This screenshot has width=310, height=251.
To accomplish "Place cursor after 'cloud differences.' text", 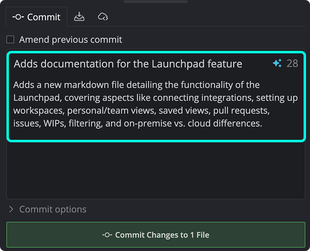I will point(263,124).
